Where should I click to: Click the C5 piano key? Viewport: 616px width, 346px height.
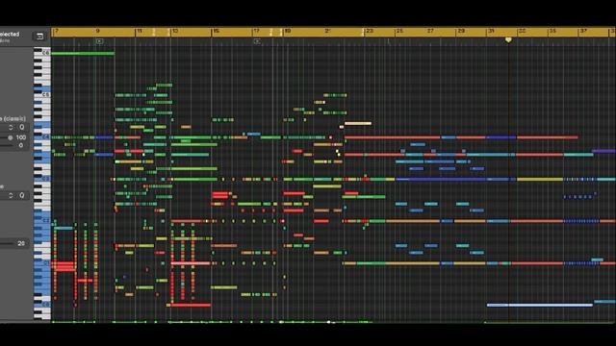[42, 95]
